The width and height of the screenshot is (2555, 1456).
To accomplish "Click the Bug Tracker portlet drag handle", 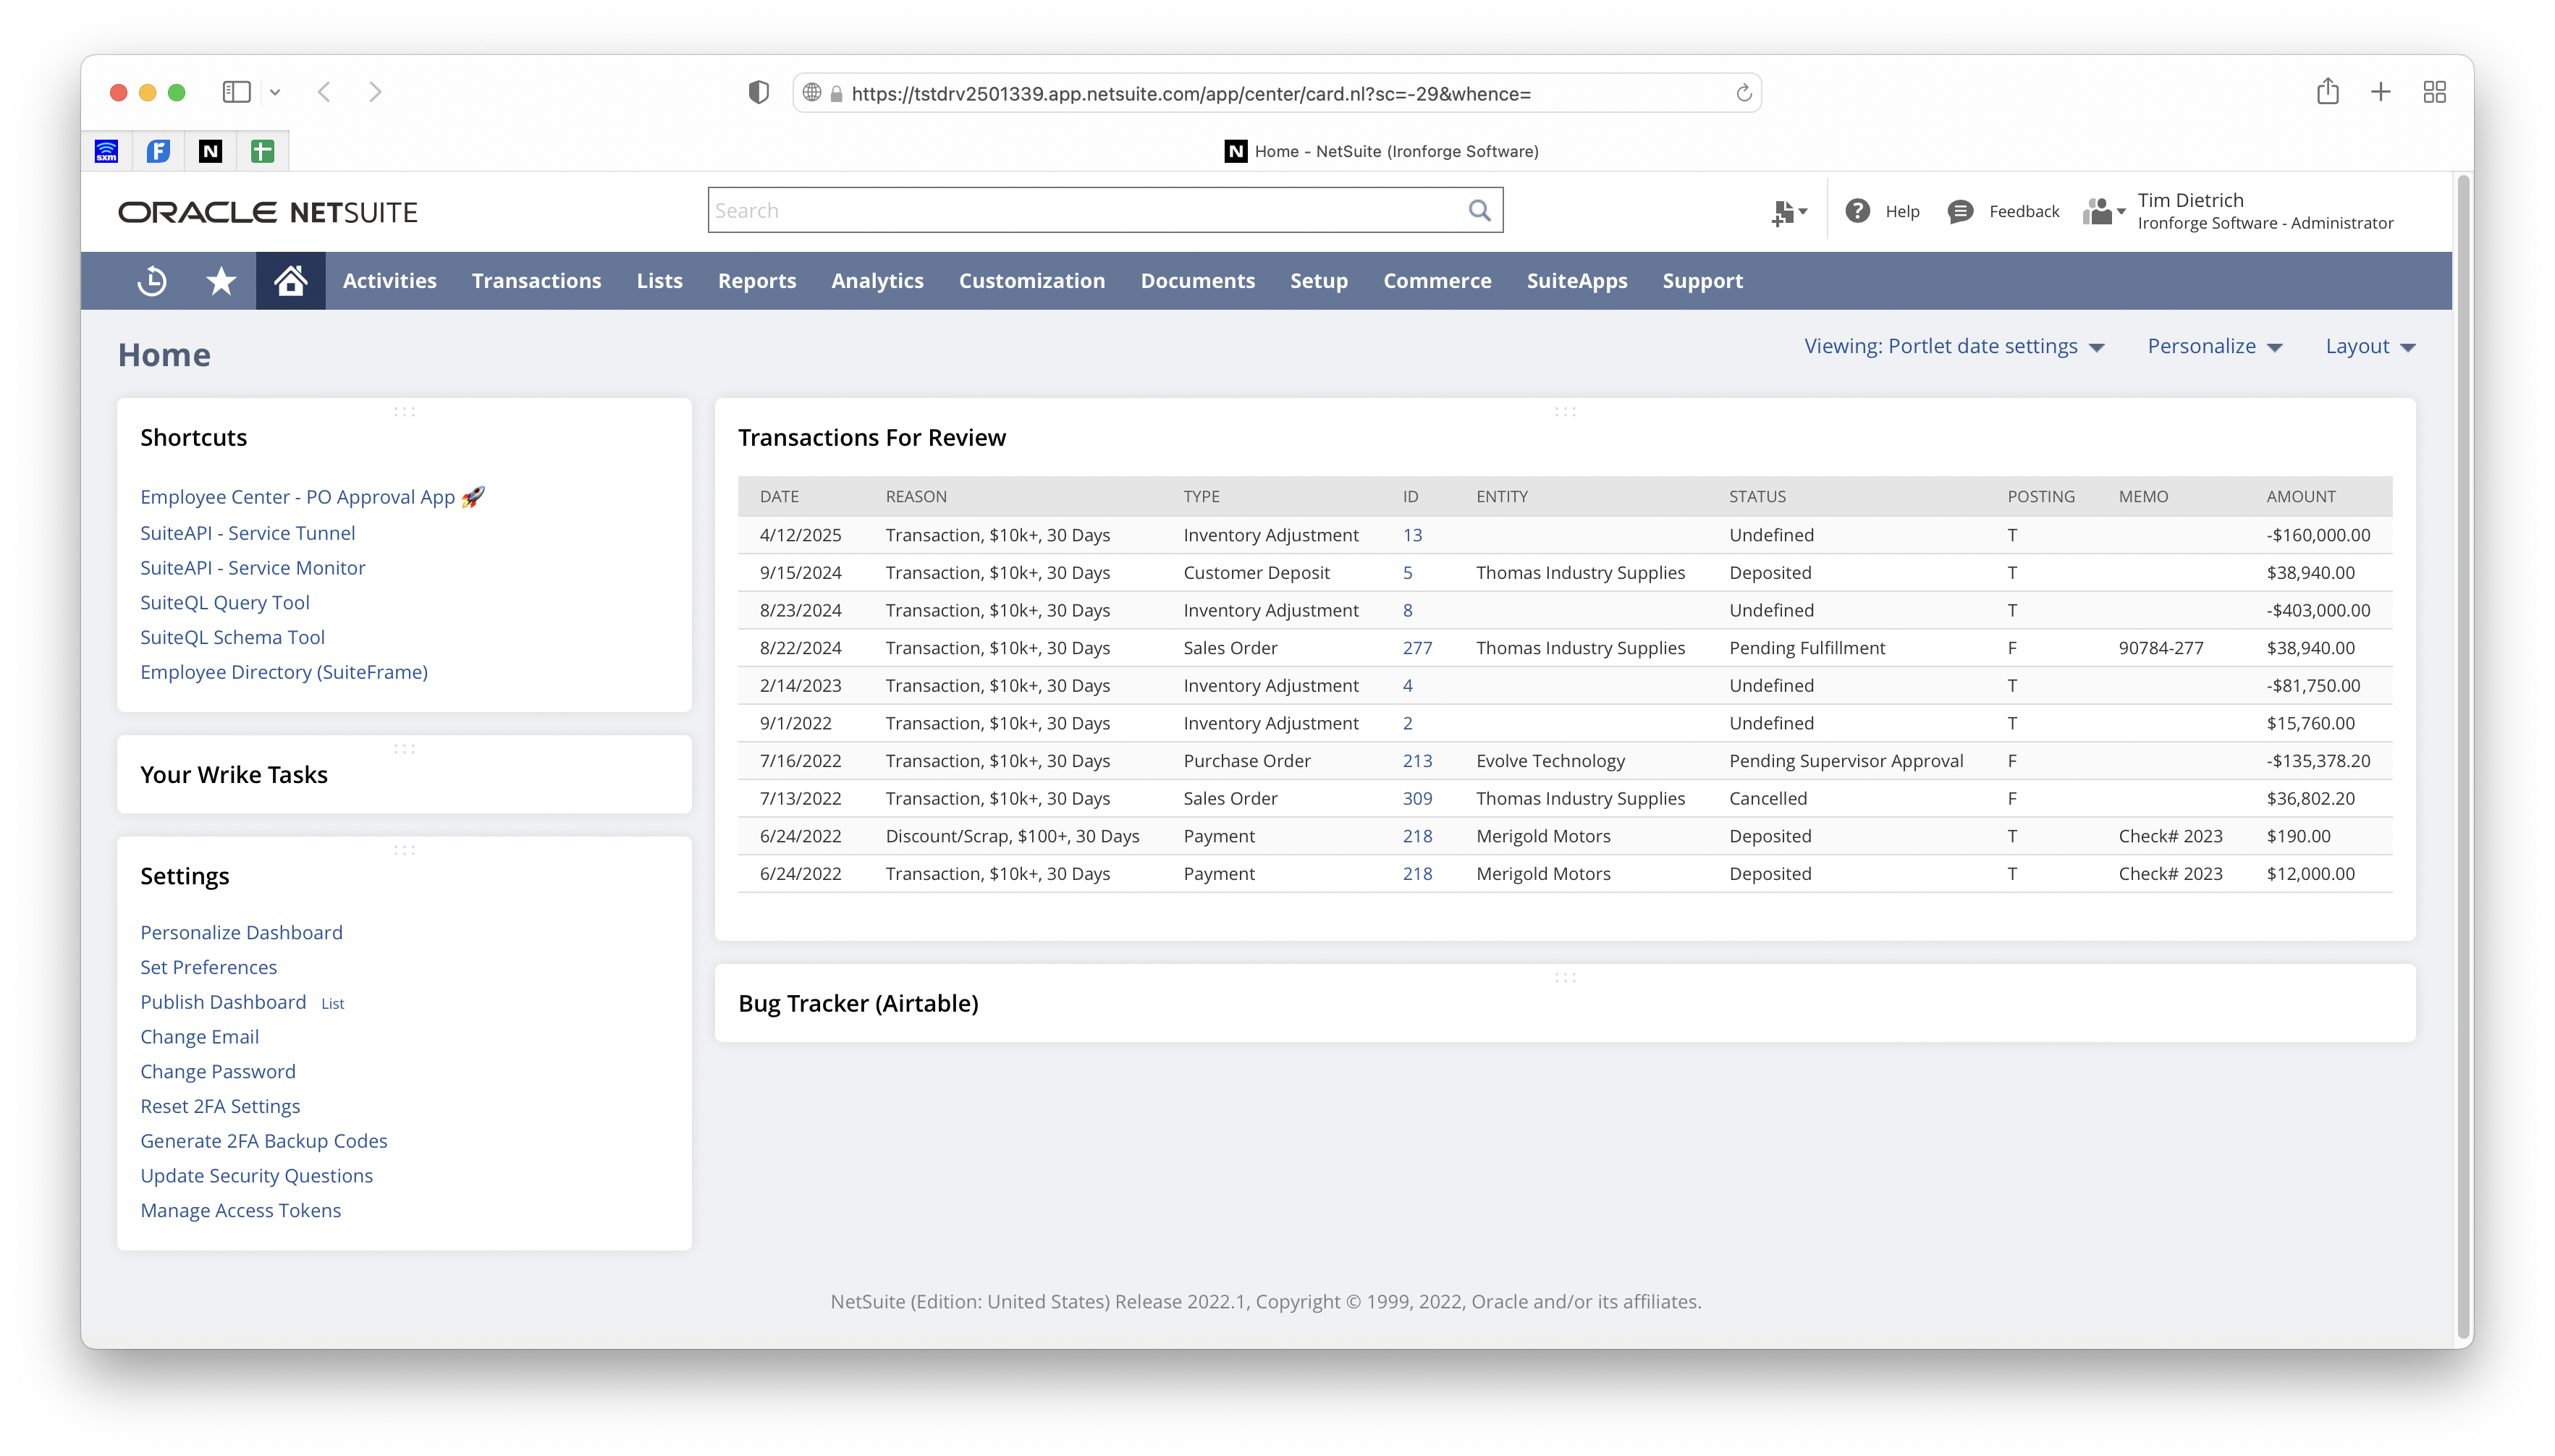I will (x=1565, y=977).
